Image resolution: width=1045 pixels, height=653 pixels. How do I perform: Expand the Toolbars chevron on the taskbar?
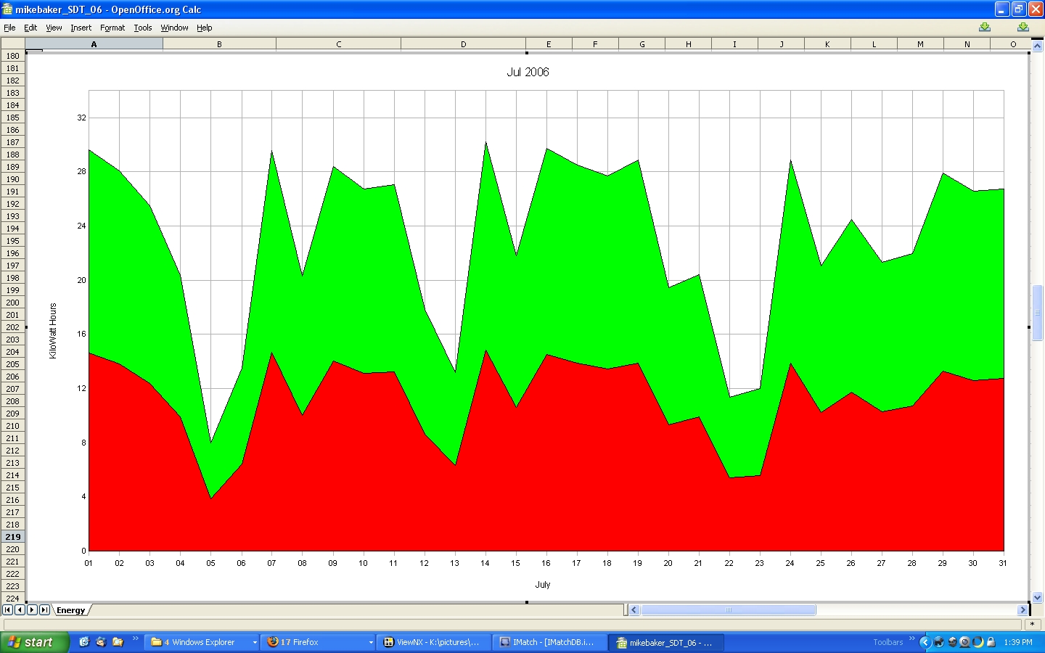912,638
